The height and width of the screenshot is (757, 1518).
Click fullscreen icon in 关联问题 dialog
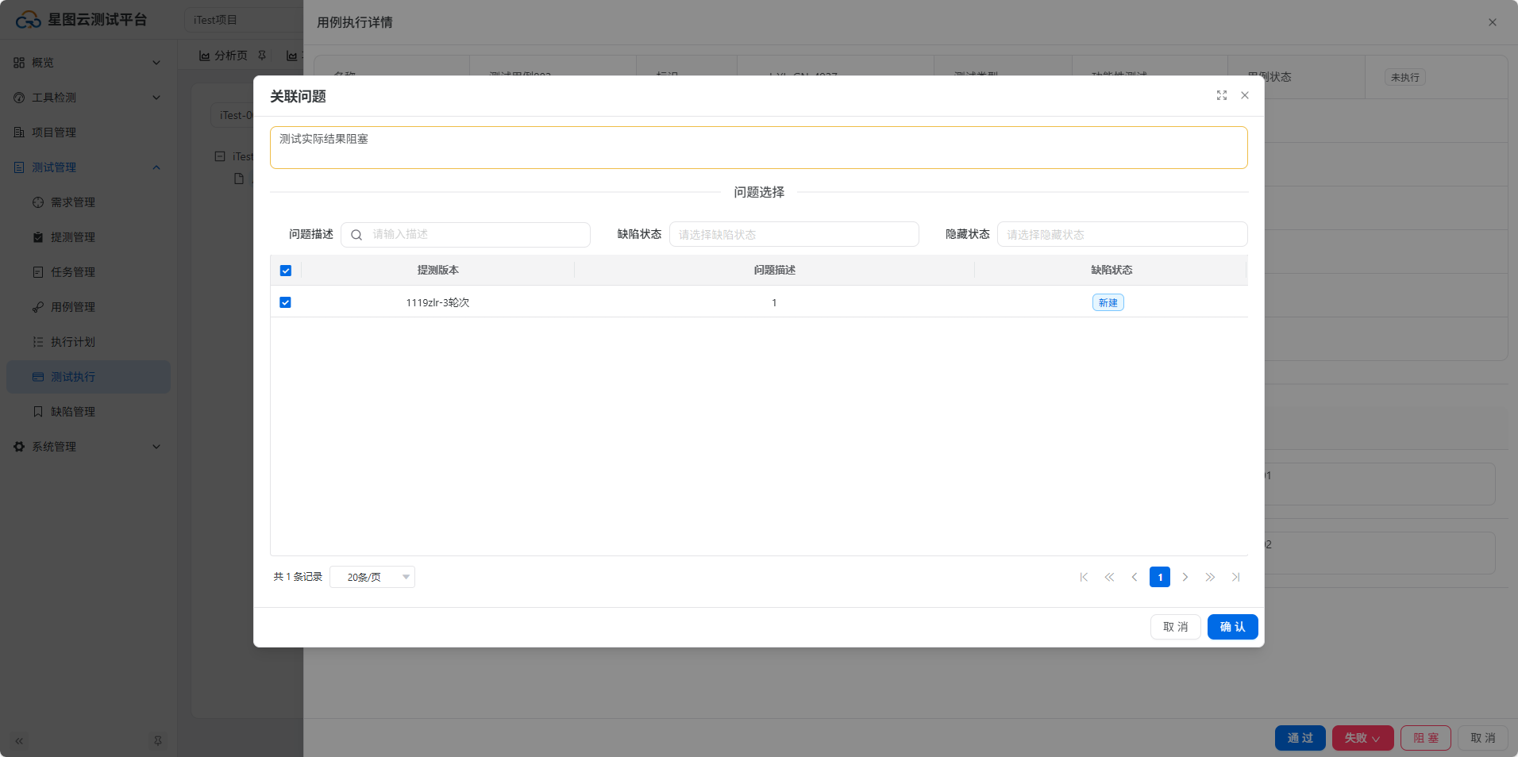click(x=1221, y=95)
